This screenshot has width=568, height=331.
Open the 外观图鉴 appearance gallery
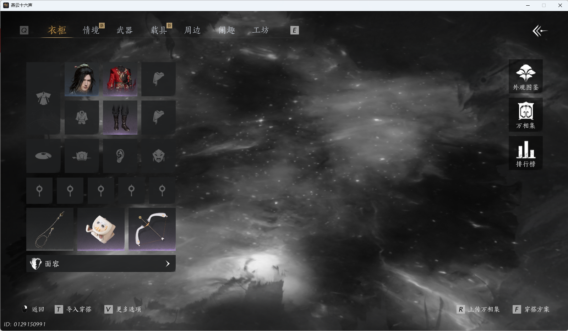[x=525, y=76]
